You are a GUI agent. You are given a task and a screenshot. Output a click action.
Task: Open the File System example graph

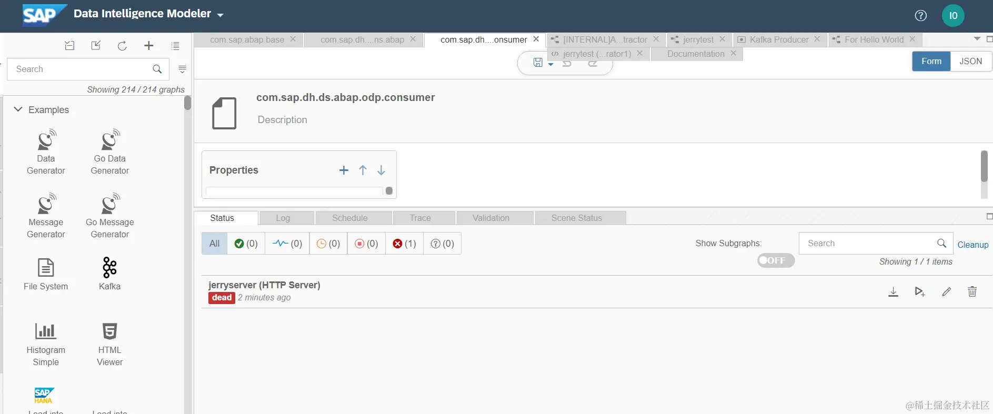46,274
